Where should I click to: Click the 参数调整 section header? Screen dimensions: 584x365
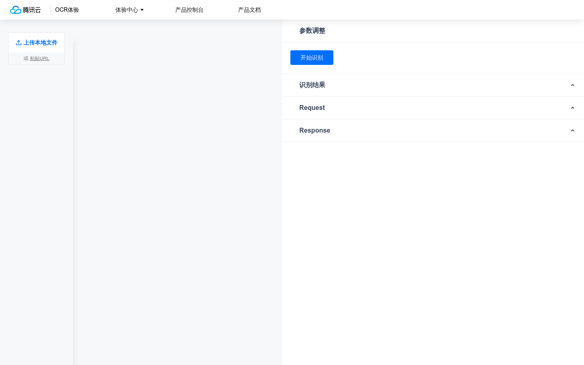pyautogui.click(x=312, y=31)
